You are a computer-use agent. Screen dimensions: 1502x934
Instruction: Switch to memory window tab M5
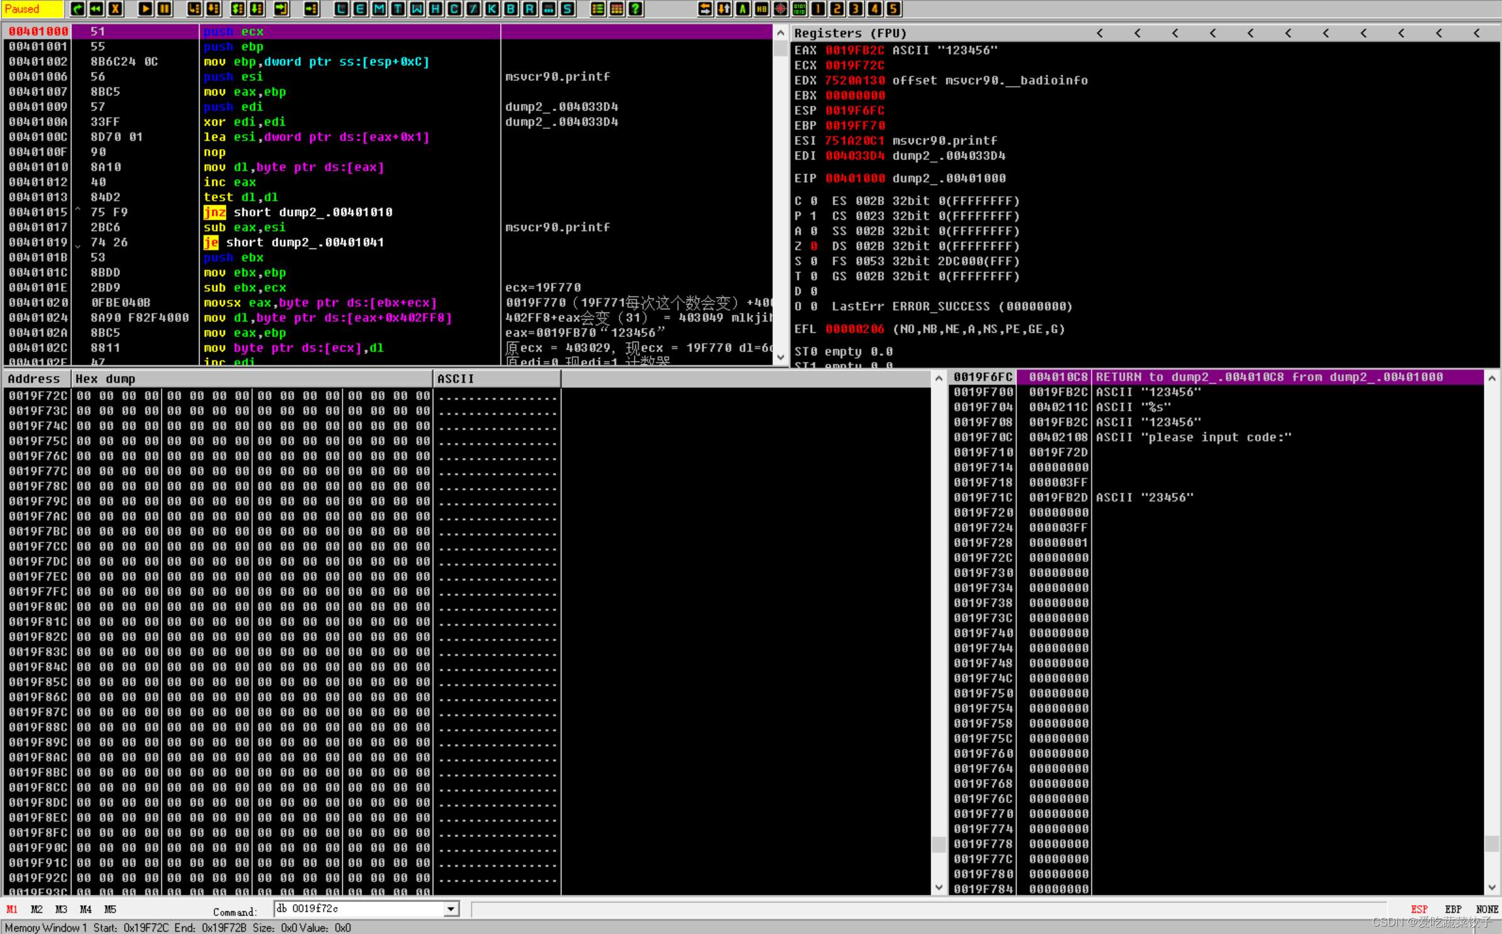point(110,909)
